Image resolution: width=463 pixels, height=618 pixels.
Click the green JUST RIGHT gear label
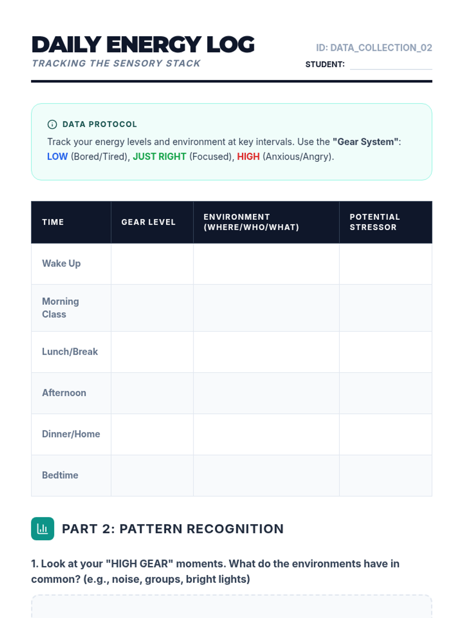coord(159,156)
